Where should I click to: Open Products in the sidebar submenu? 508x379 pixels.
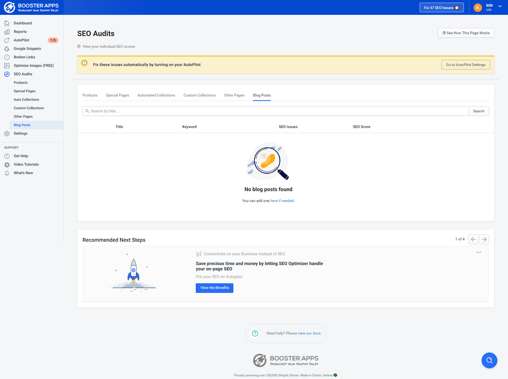pos(21,83)
